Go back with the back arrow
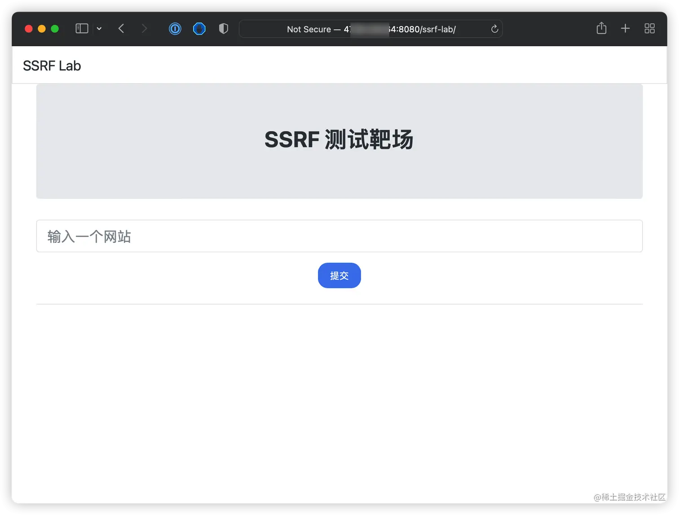Screen dimensions: 679x515 click(x=121, y=29)
